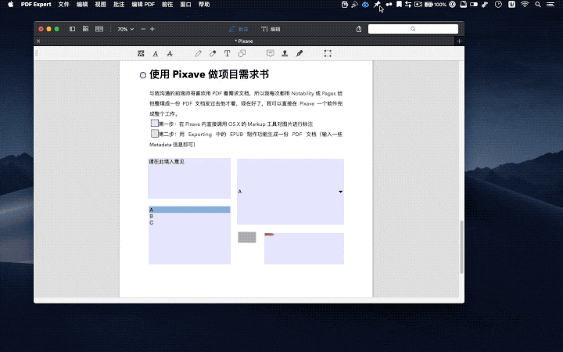The height and width of the screenshot is (352, 563).
Task: Click the share export icon
Action: (x=359, y=29)
